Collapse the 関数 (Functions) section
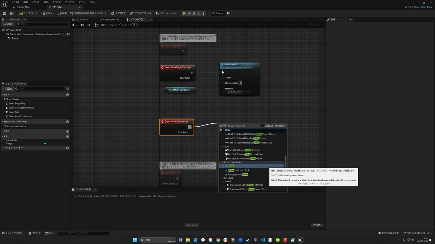Image resolution: width=435 pixels, height=244 pixels. (x=2, y=122)
